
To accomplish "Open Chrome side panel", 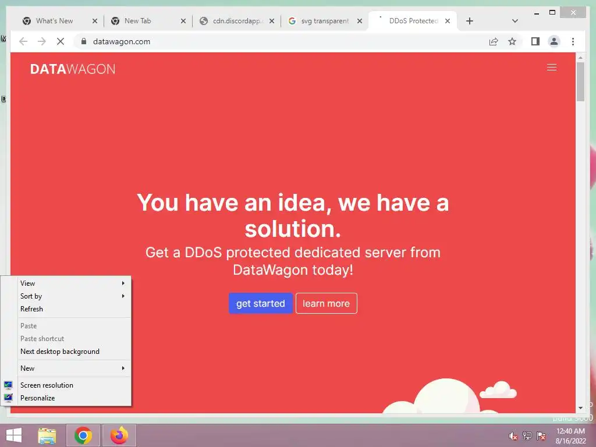I will [x=535, y=41].
